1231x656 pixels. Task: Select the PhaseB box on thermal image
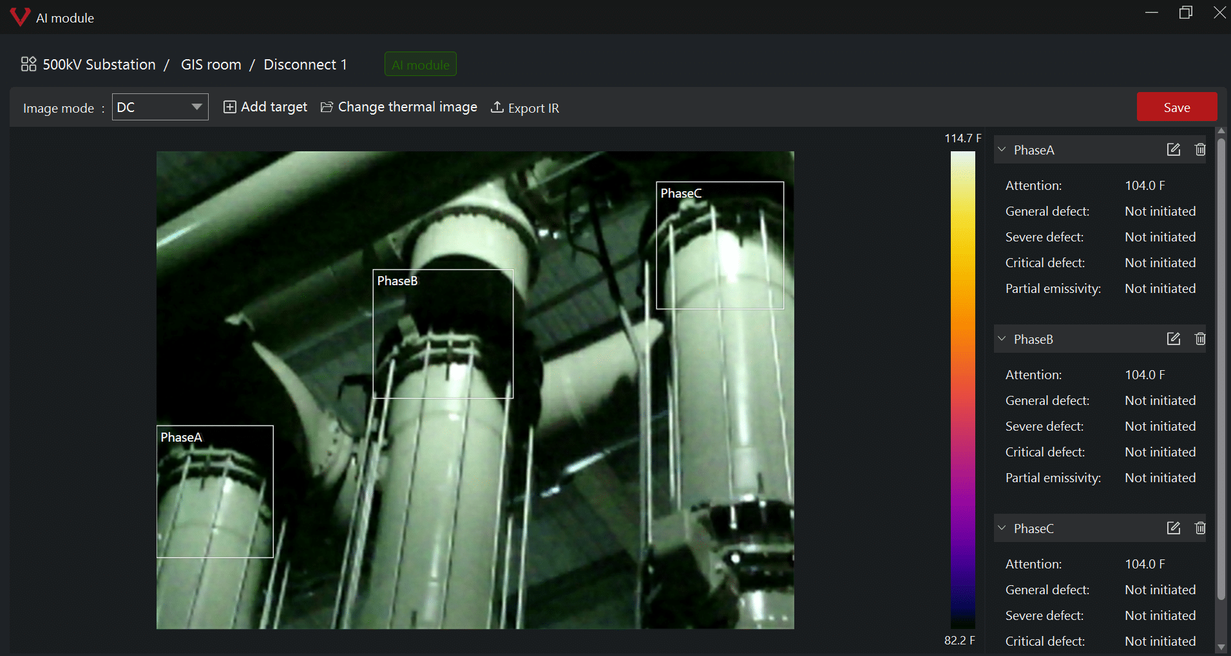click(x=443, y=333)
